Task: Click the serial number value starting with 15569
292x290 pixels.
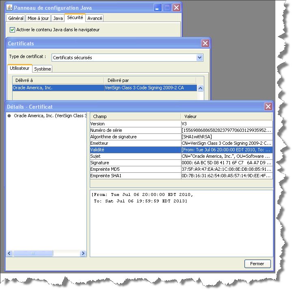Action: 227,130
